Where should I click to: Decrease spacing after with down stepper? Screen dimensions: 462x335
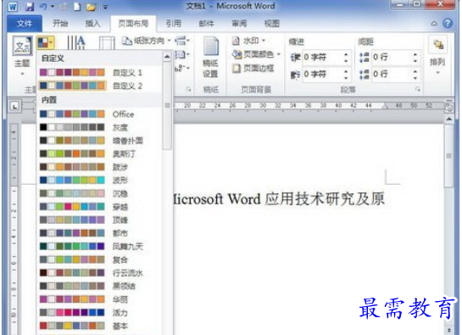[415, 78]
